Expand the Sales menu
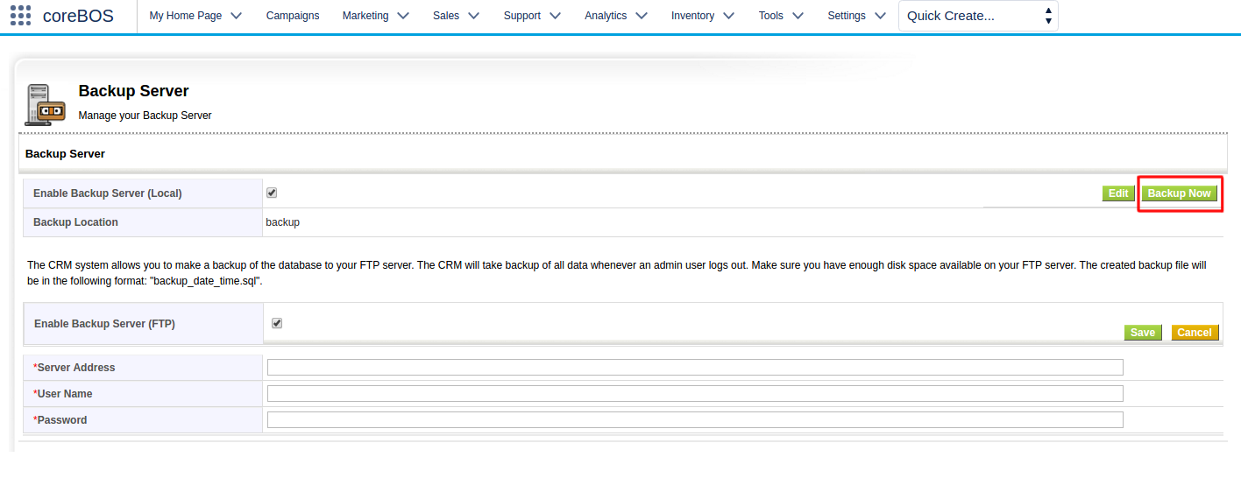Image resolution: width=1241 pixels, height=478 pixels. tap(456, 16)
